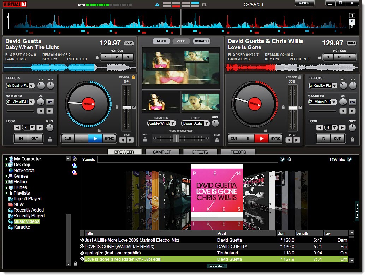Open right deck effects dropdown
The image size is (367, 277).
[335, 86]
